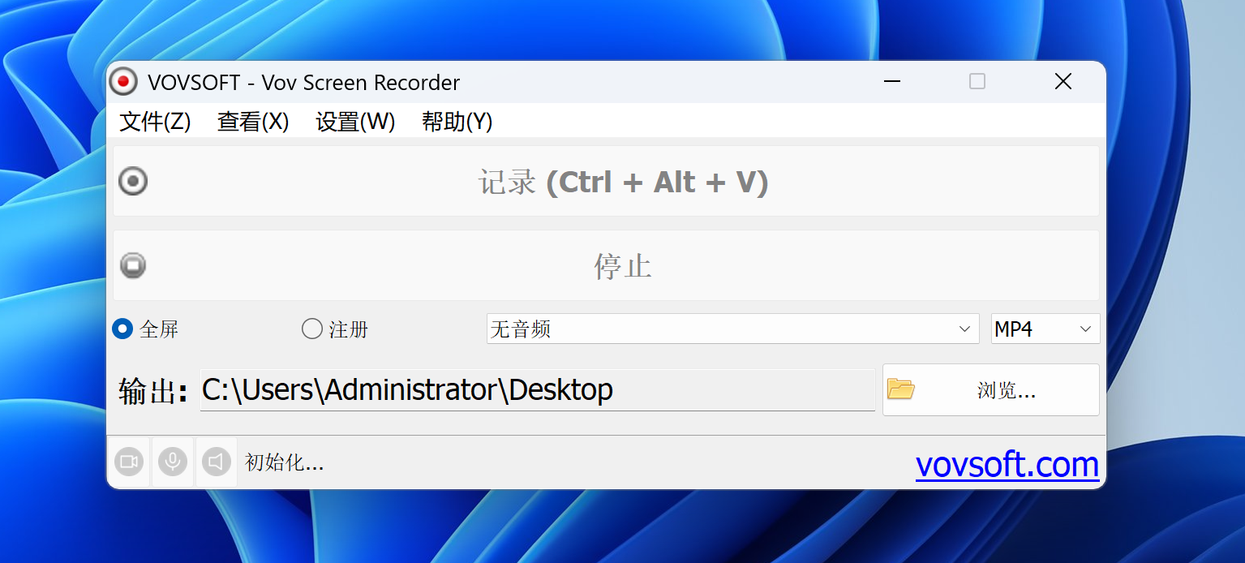The height and width of the screenshot is (563, 1245).
Task: Open the 查看(X) menu
Action: point(253,122)
